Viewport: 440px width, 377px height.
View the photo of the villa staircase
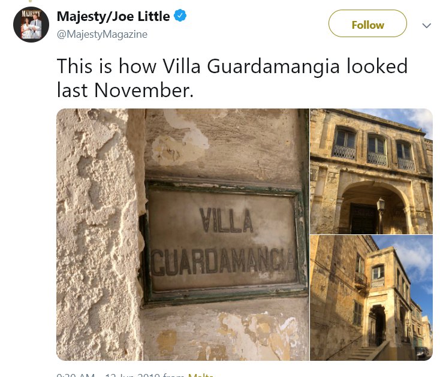click(371, 298)
